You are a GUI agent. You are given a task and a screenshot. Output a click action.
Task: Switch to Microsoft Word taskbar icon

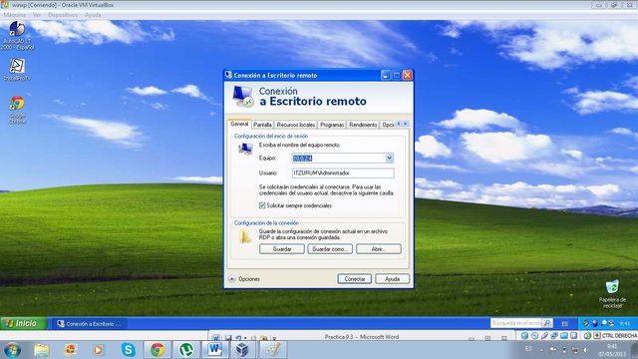point(215,350)
